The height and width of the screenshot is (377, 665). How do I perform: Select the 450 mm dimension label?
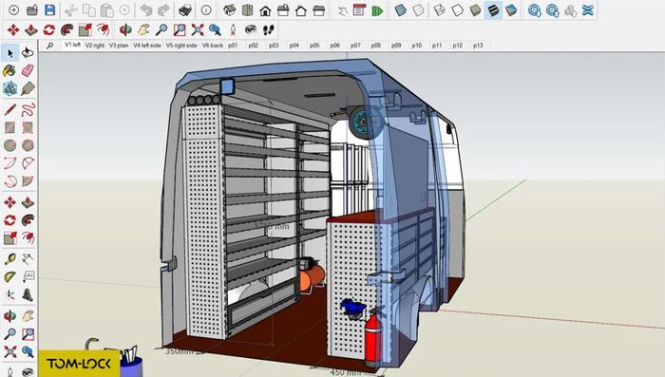pyautogui.click(x=346, y=372)
